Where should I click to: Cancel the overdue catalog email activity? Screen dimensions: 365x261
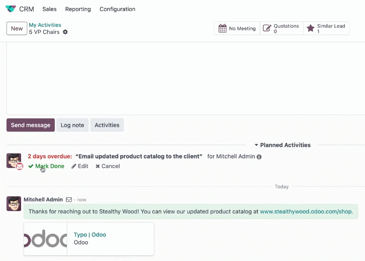coord(108,166)
